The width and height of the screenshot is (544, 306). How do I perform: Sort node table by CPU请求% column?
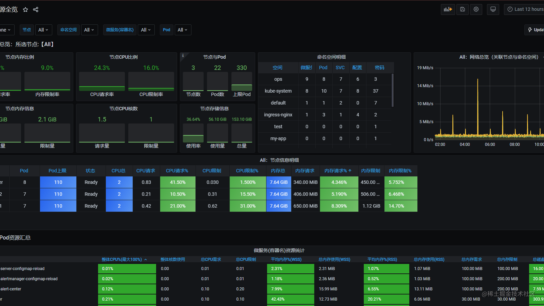(177, 171)
